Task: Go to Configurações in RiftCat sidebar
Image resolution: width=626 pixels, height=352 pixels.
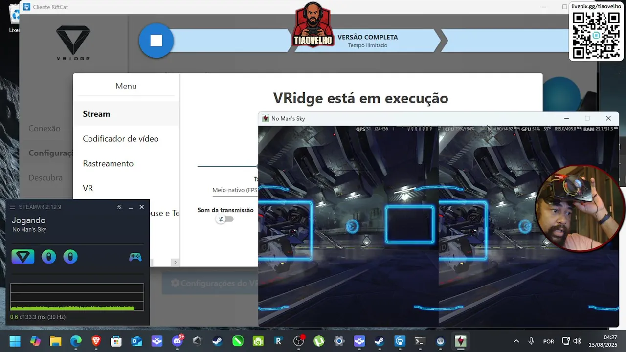Action: pos(51,153)
